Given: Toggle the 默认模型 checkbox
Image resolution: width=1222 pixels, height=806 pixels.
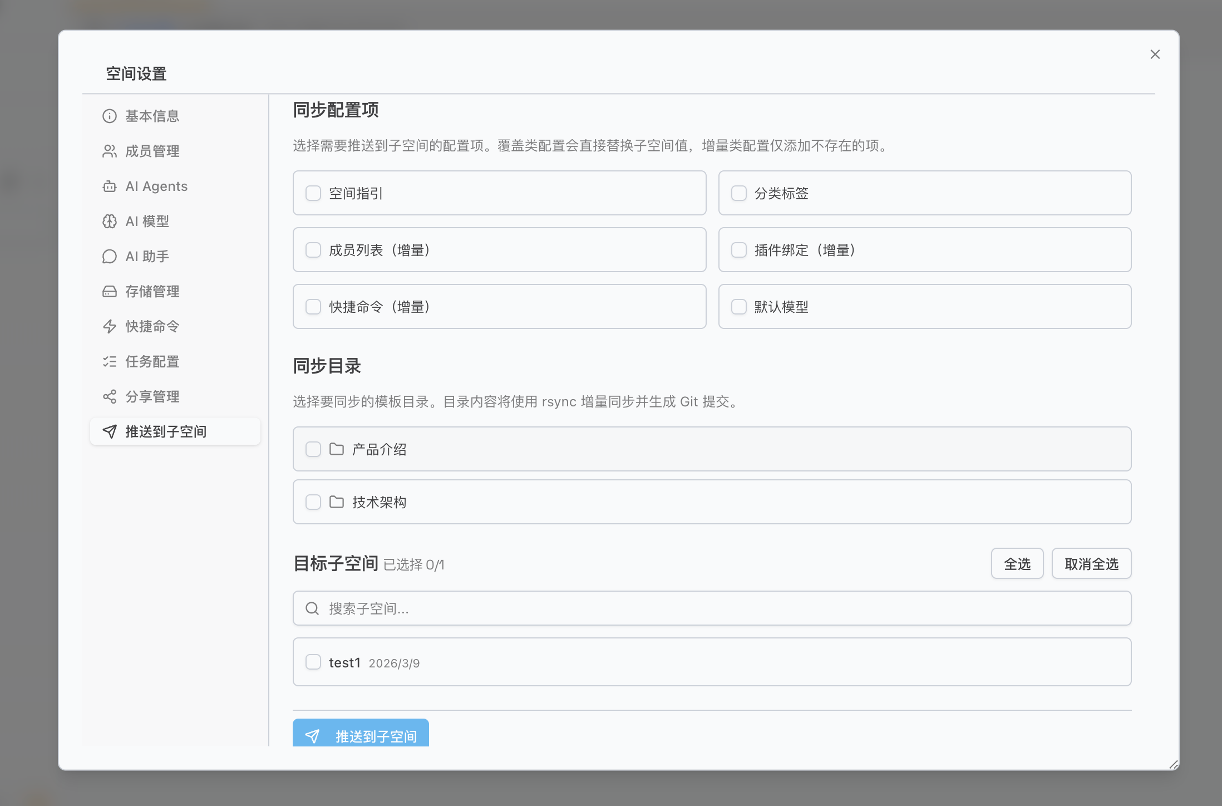Looking at the screenshot, I should [x=739, y=306].
